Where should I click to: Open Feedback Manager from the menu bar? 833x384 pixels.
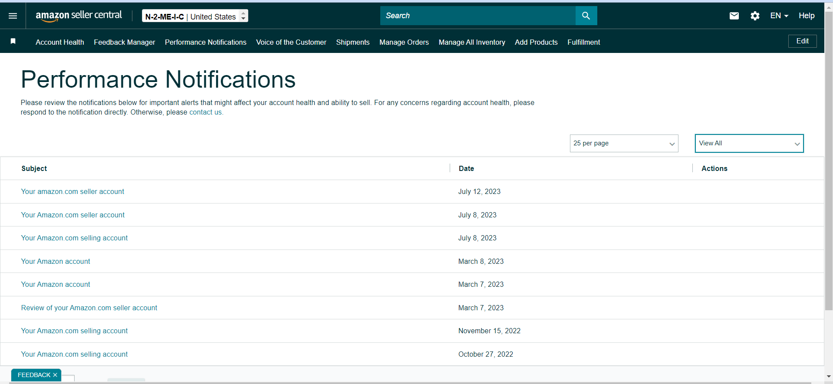click(125, 42)
